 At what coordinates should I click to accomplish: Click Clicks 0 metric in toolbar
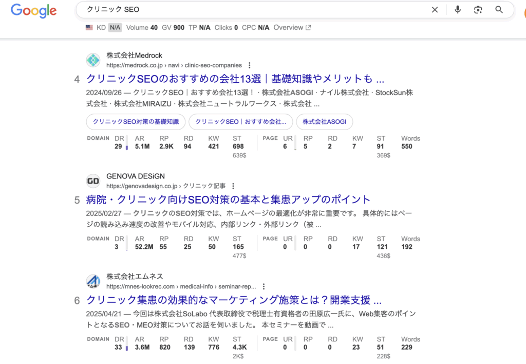(x=226, y=28)
